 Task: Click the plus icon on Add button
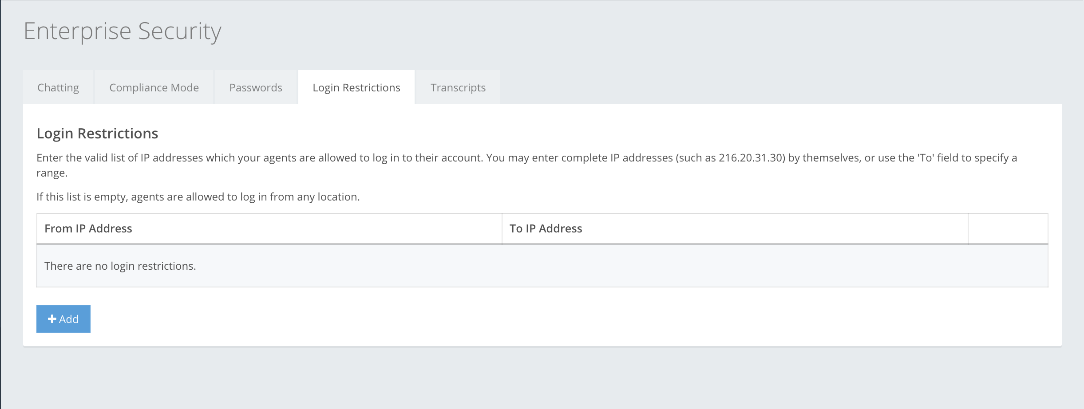[x=52, y=319]
